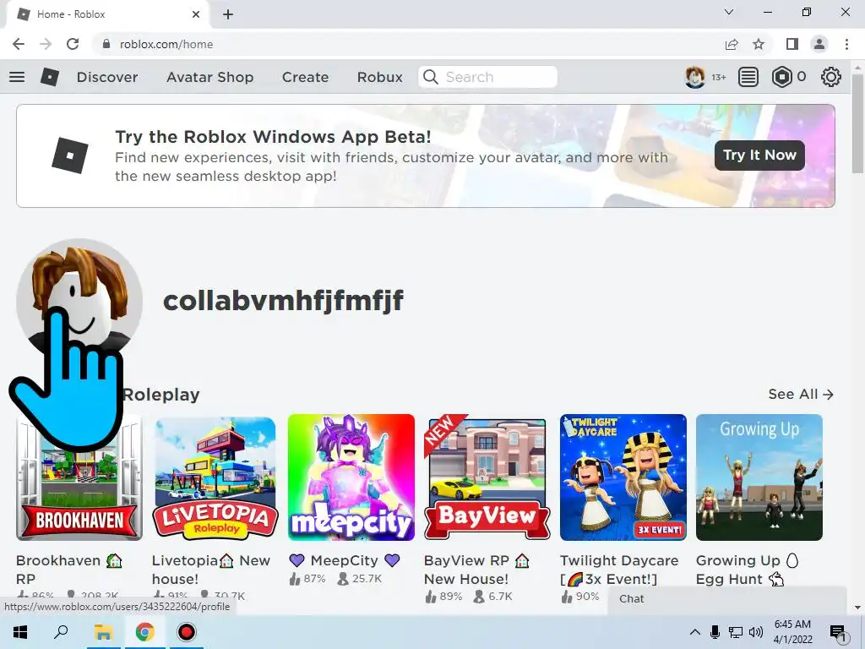The image size is (865, 649).
Task: Open the Livetopia Roleplay thumbnail
Action: click(x=215, y=477)
